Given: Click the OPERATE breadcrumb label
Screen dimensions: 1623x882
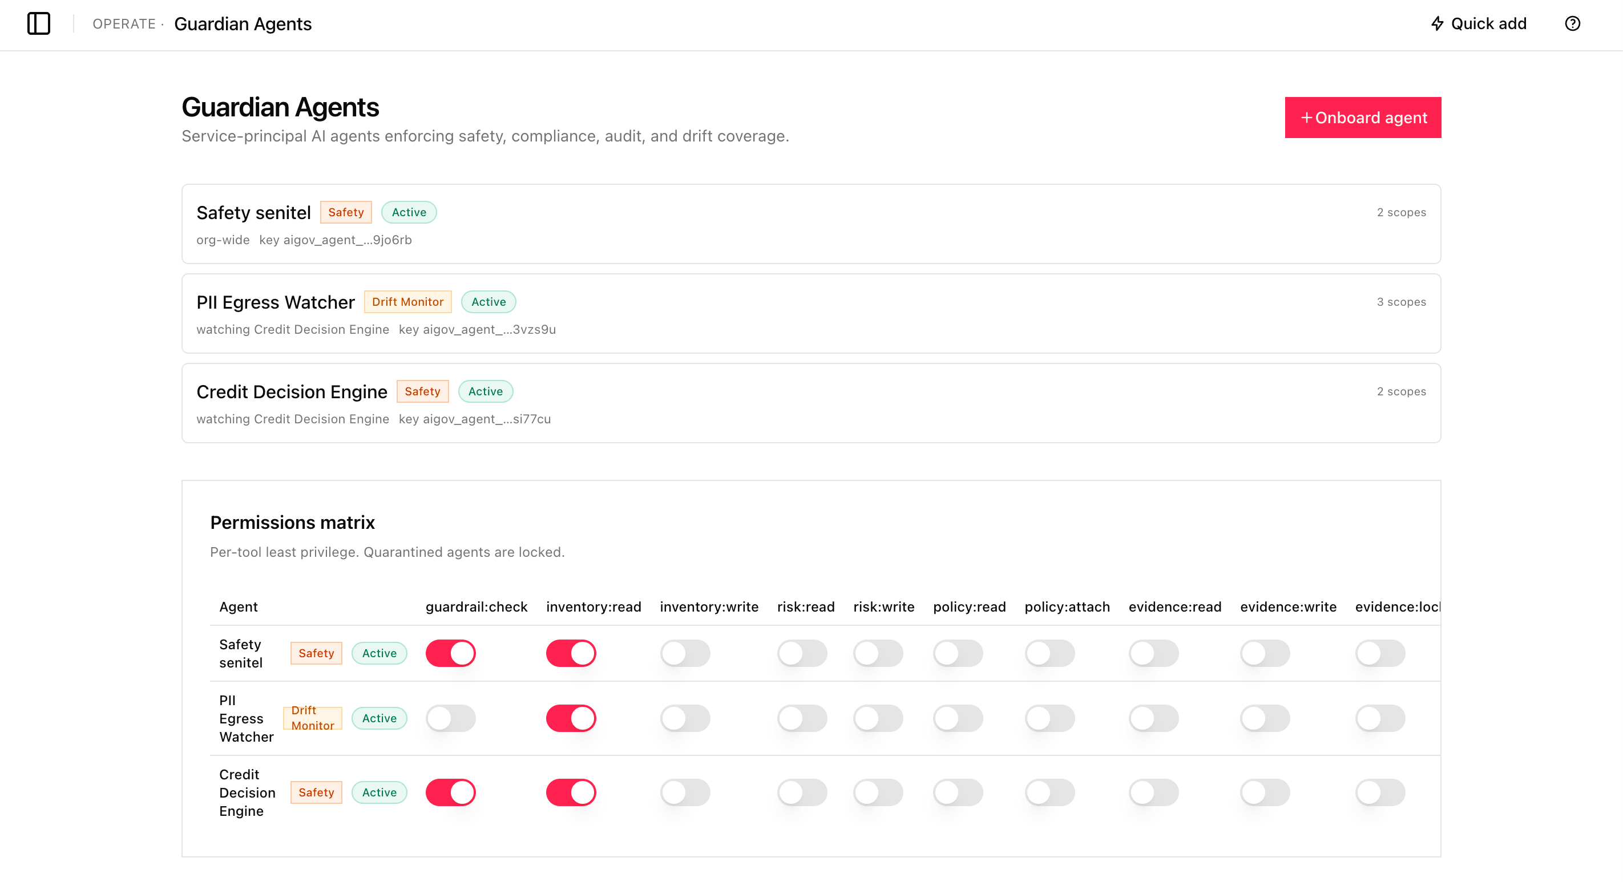Looking at the screenshot, I should click(124, 24).
